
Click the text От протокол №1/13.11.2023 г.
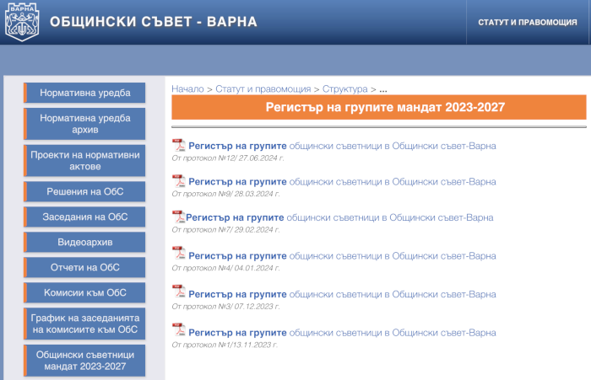click(225, 345)
